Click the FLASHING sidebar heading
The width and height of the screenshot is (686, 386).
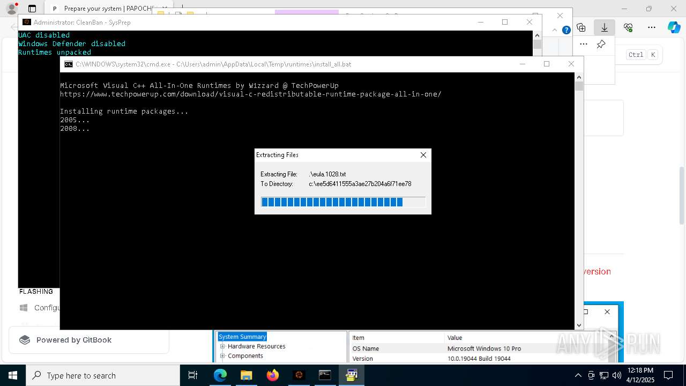pyautogui.click(x=36, y=292)
